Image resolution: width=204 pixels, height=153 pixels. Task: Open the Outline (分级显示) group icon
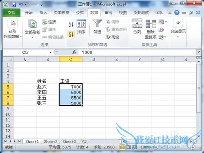point(178,23)
